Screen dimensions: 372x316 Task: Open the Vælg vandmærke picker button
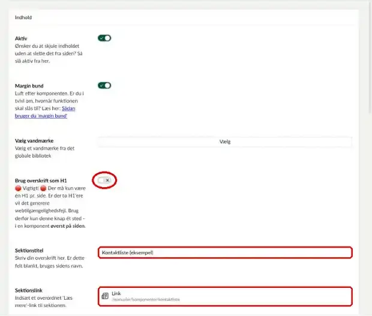coord(225,142)
